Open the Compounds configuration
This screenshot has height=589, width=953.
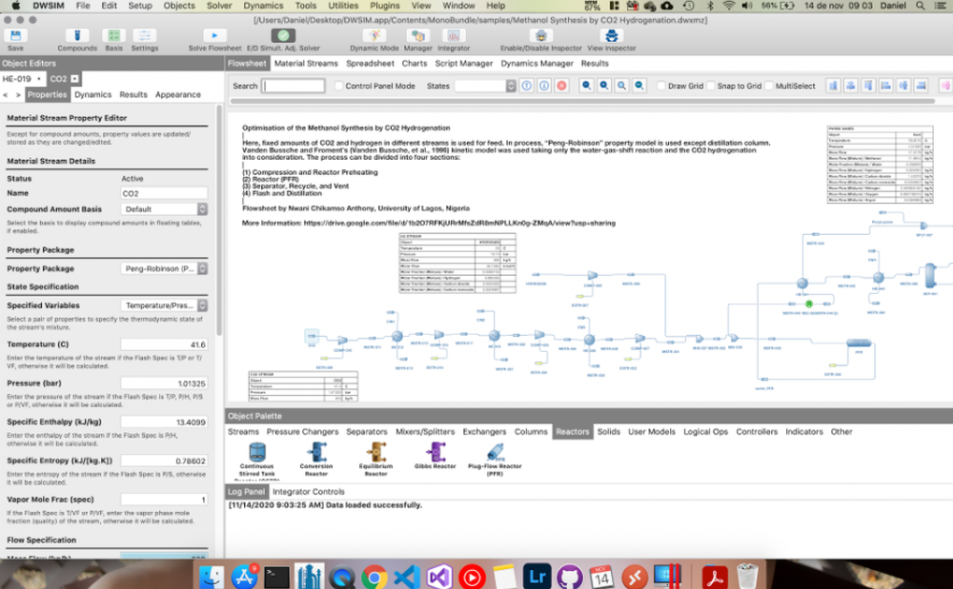point(77,36)
